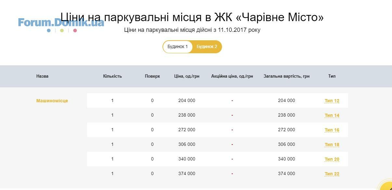Open the Тип 20 link
The image size is (392, 190).
[332, 159]
